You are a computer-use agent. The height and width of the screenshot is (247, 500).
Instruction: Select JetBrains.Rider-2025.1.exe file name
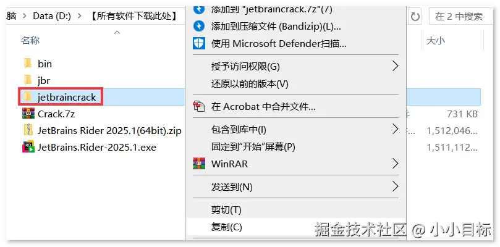[x=97, y=147]
